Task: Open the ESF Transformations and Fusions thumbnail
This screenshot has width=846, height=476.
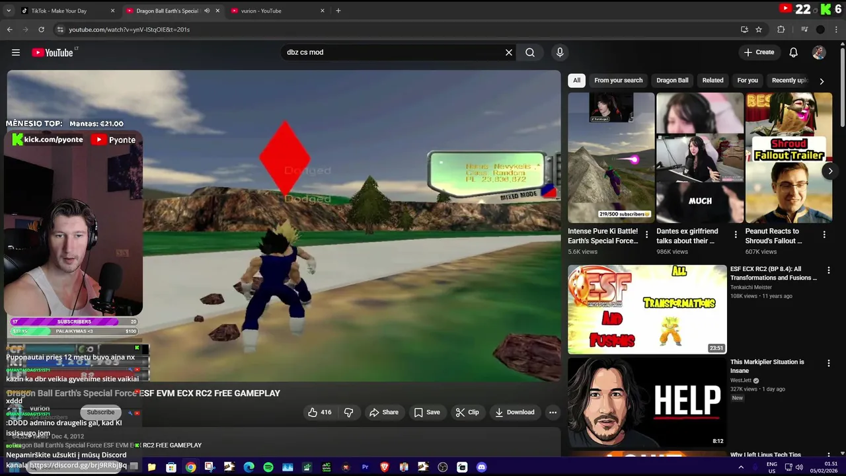Action: tap(647, 309)
